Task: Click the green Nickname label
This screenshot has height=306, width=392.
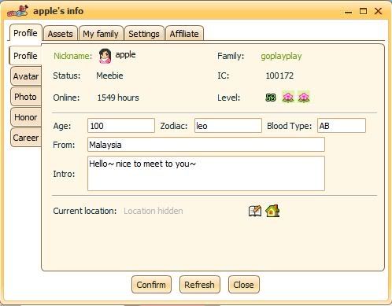Action: [72, 56]
